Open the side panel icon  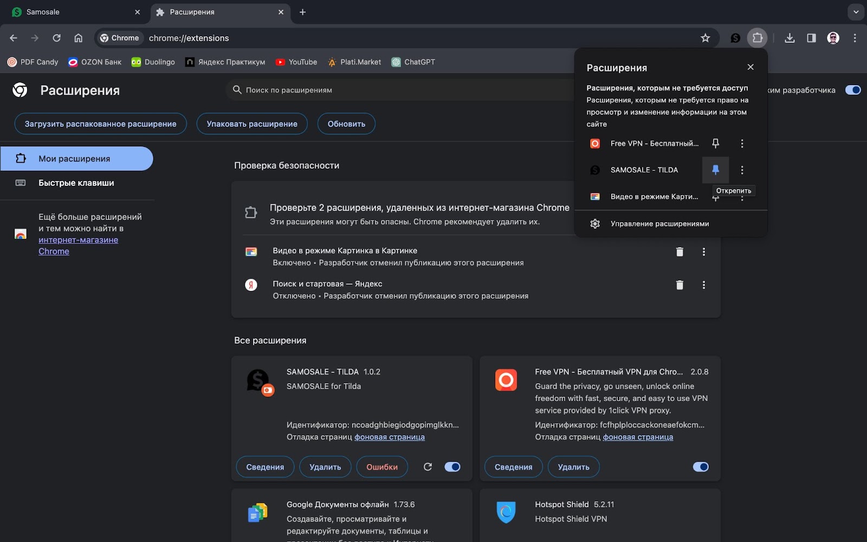[811, 38]
